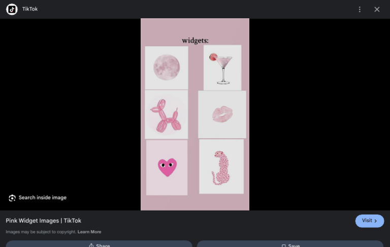Click the TikTok source name text

click(x=30, y=9)
